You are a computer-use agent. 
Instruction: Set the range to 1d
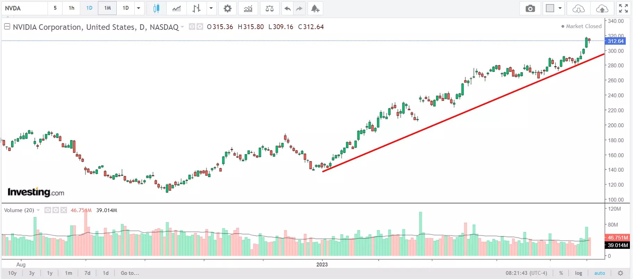106,273
